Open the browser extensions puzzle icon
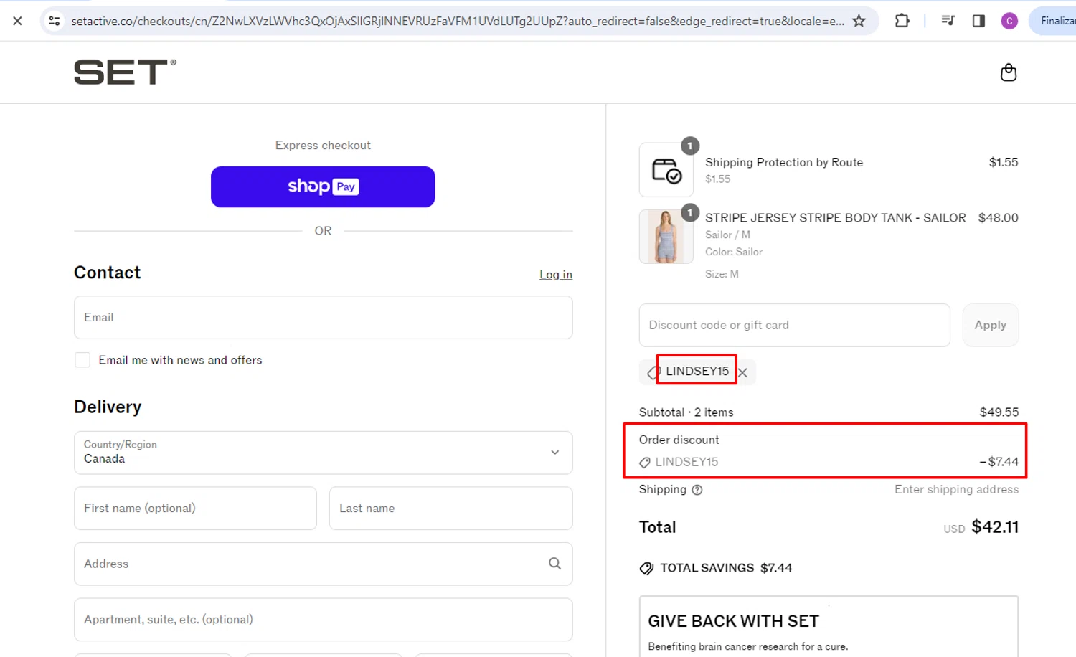Image resolution: width=1076 pixels, height=657 pixels. click(x=902, y=21)
